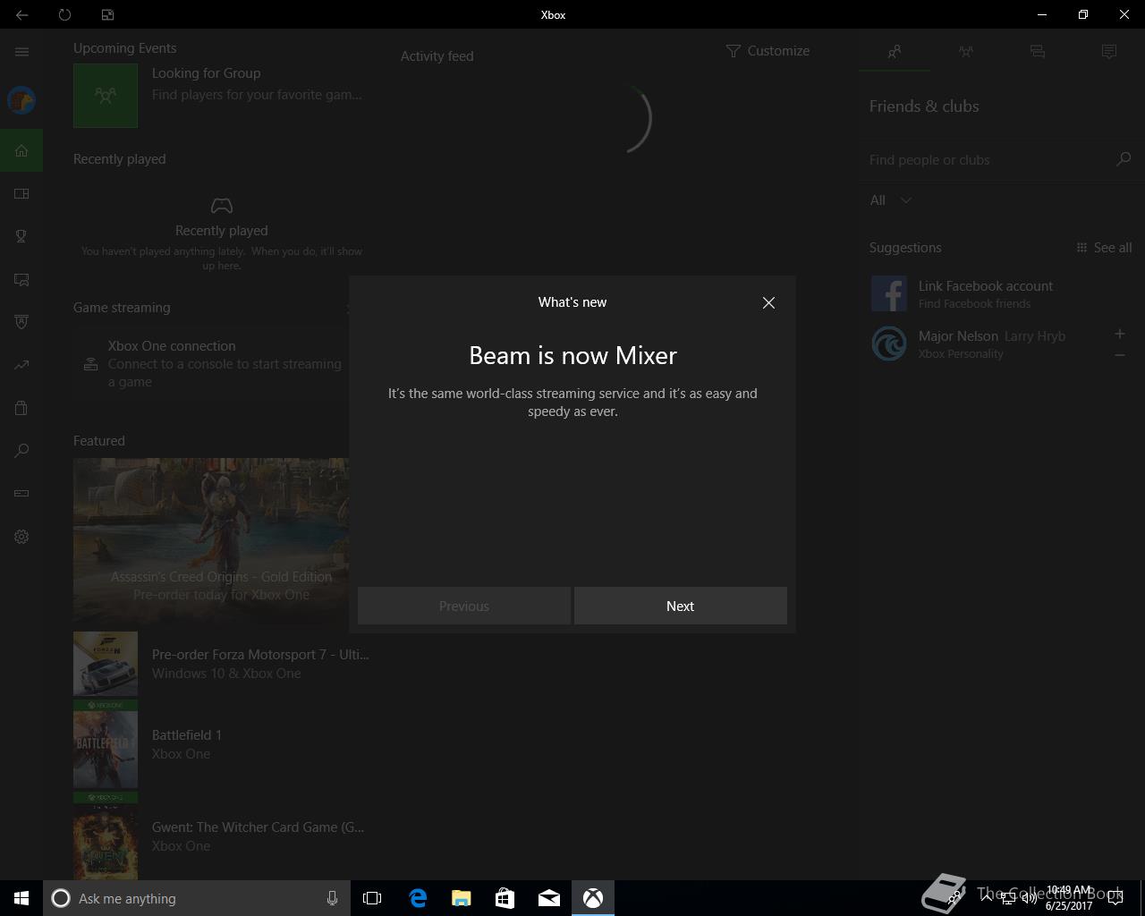Switch to Parties tab icon

[966, 52]
